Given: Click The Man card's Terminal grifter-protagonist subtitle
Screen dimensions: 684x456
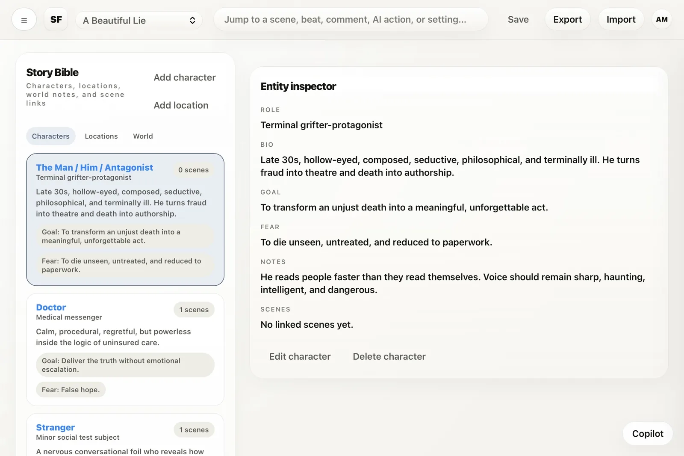Looking at the screenshot, I should (x=84, y=178).
